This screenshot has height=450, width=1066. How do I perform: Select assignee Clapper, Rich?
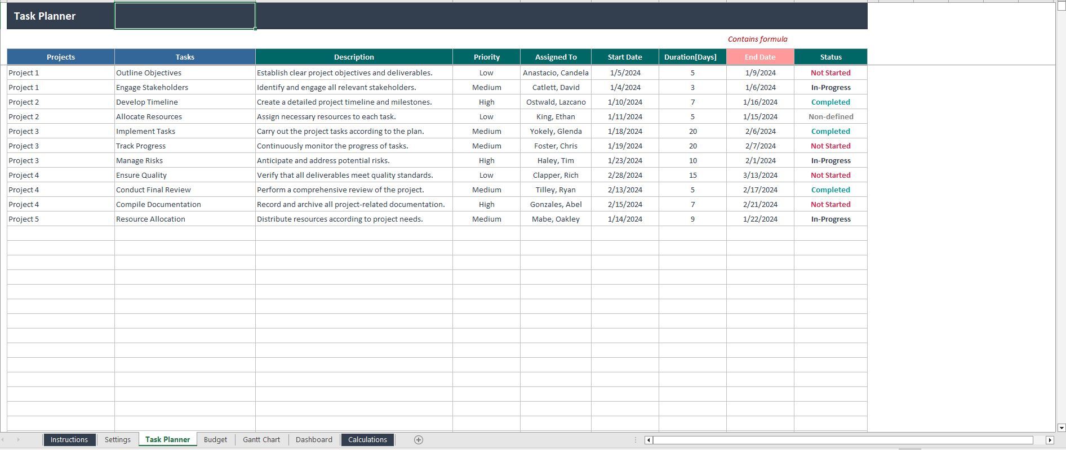556,175
